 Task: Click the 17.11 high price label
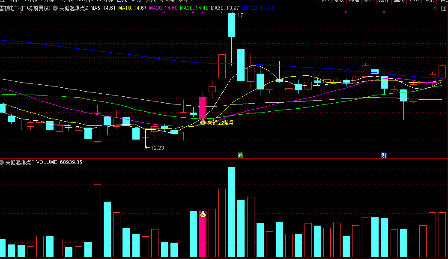pos(243,15)
